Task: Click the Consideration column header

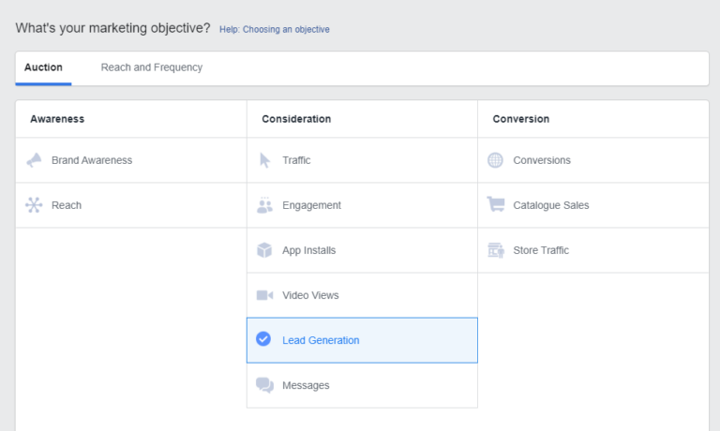Action: [296, 119]
